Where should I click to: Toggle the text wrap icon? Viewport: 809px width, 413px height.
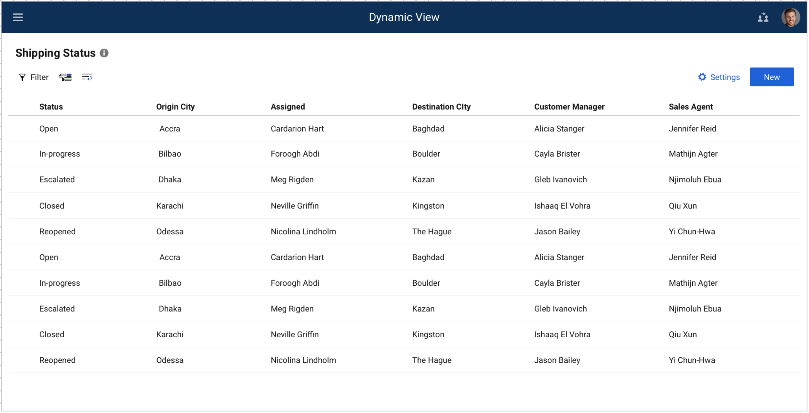tap(87, 77)
